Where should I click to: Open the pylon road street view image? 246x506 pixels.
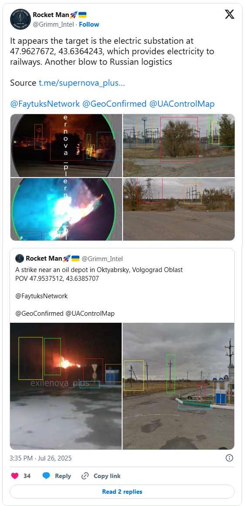[x=179, y=209]
